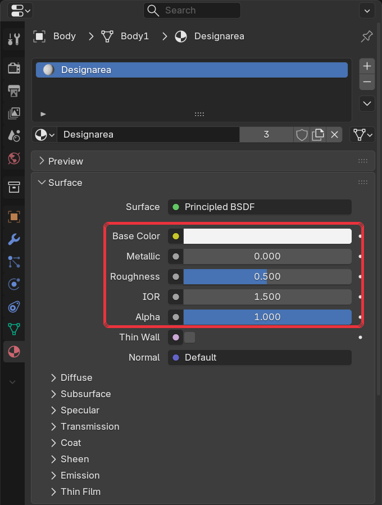The width and height of the screenshot is (382, 505).
Task: Open the Normal Default input selector
Action: 260,357
